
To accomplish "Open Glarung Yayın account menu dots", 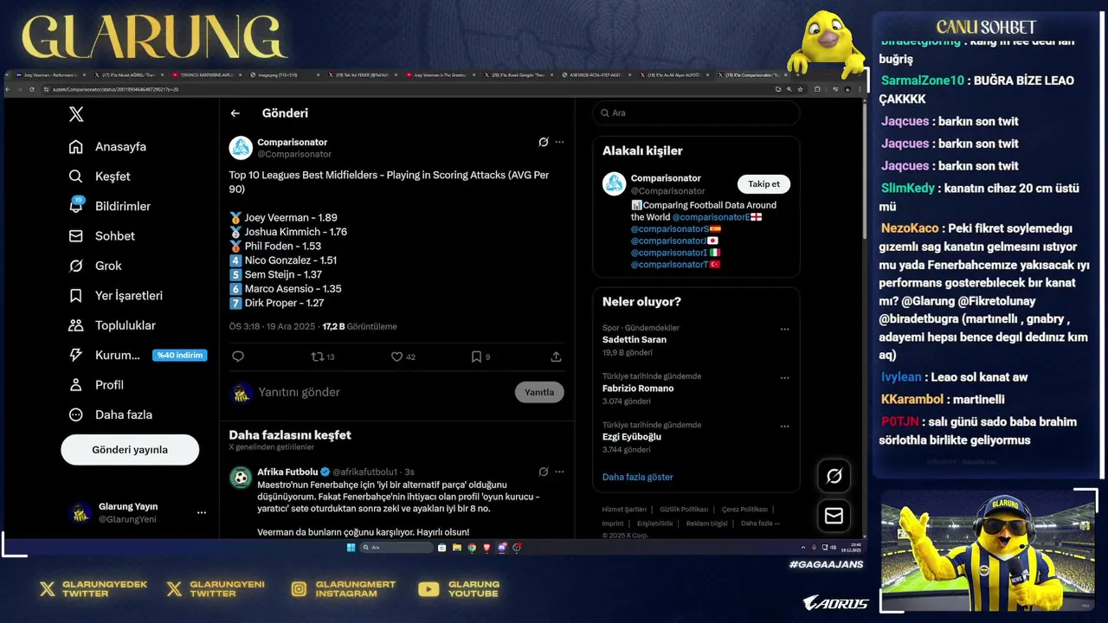I will [202, 513].
